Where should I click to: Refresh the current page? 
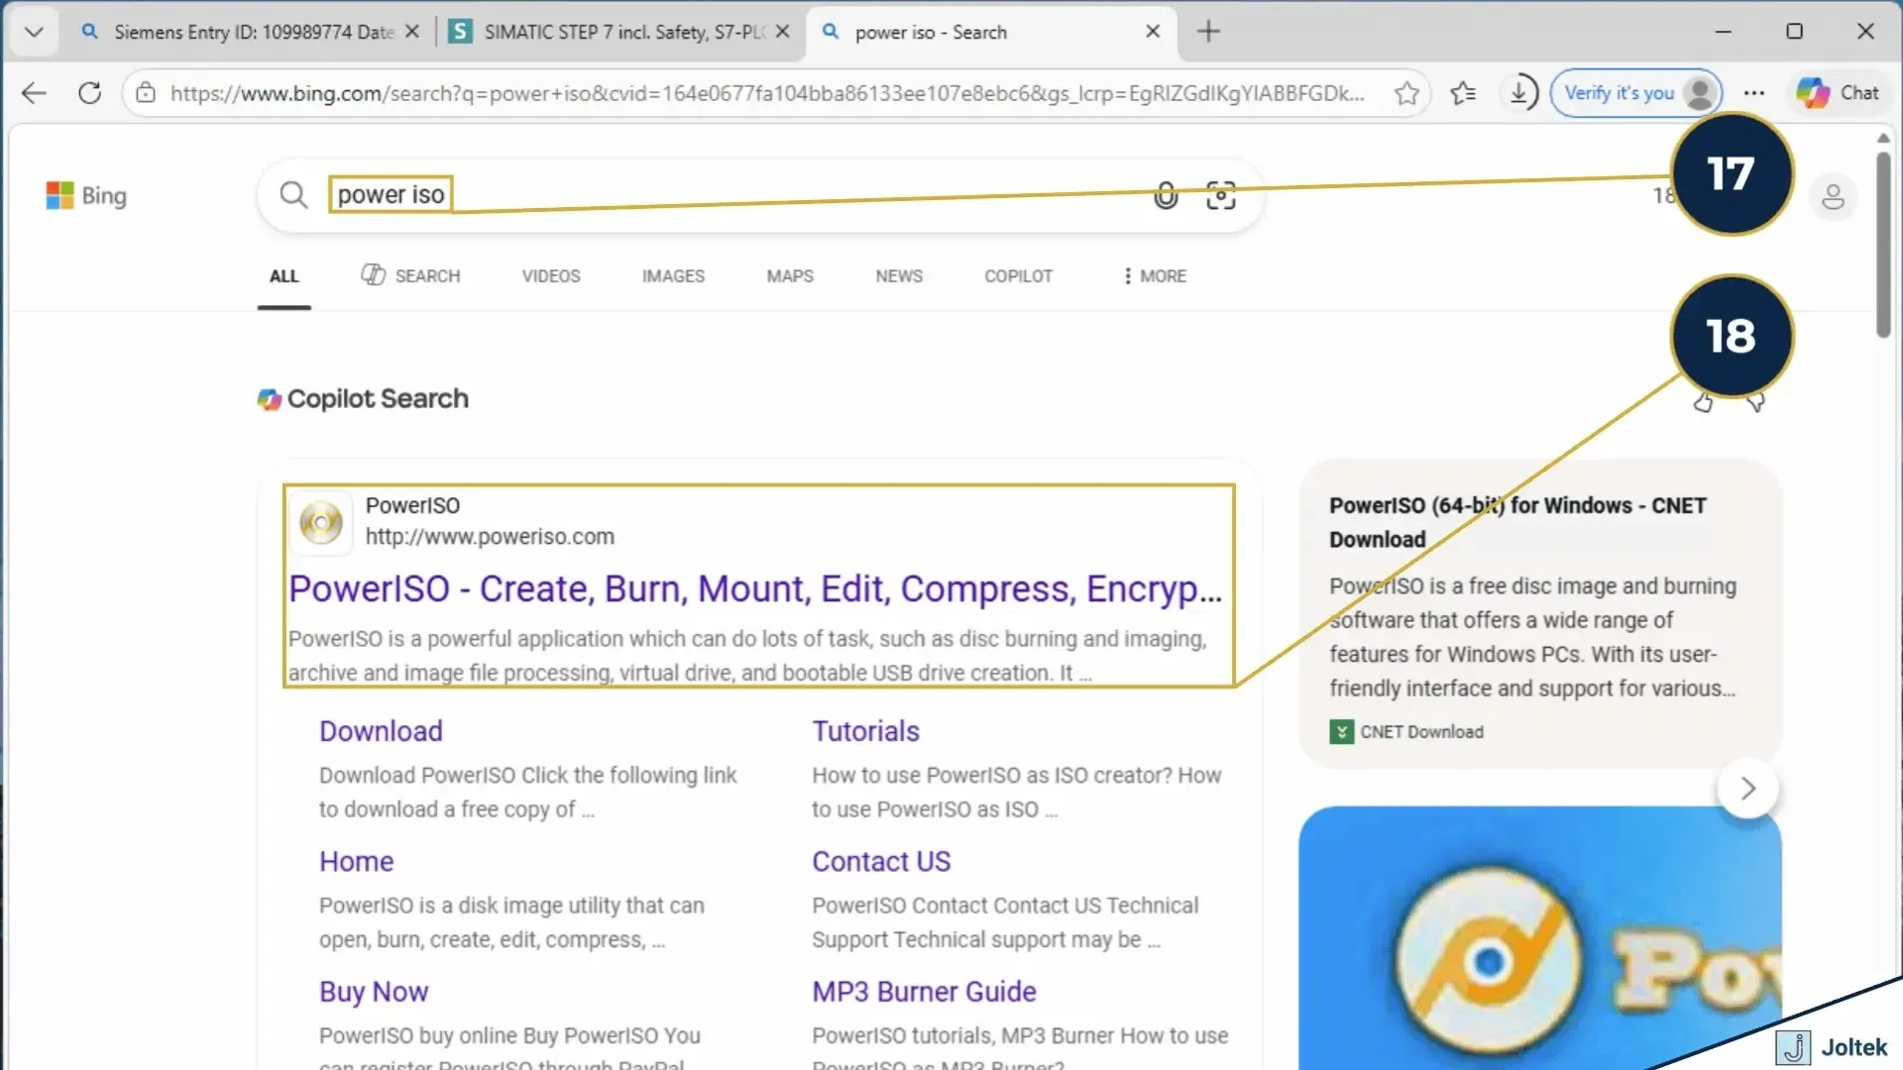(90, 93)
